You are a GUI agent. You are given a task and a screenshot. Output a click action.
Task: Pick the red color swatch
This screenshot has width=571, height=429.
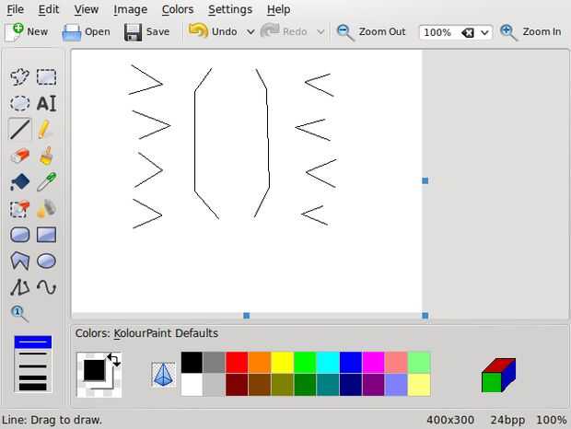(237, 363)
